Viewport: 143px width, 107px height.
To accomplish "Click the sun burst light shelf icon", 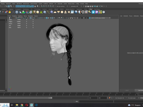I will [69, 12].
